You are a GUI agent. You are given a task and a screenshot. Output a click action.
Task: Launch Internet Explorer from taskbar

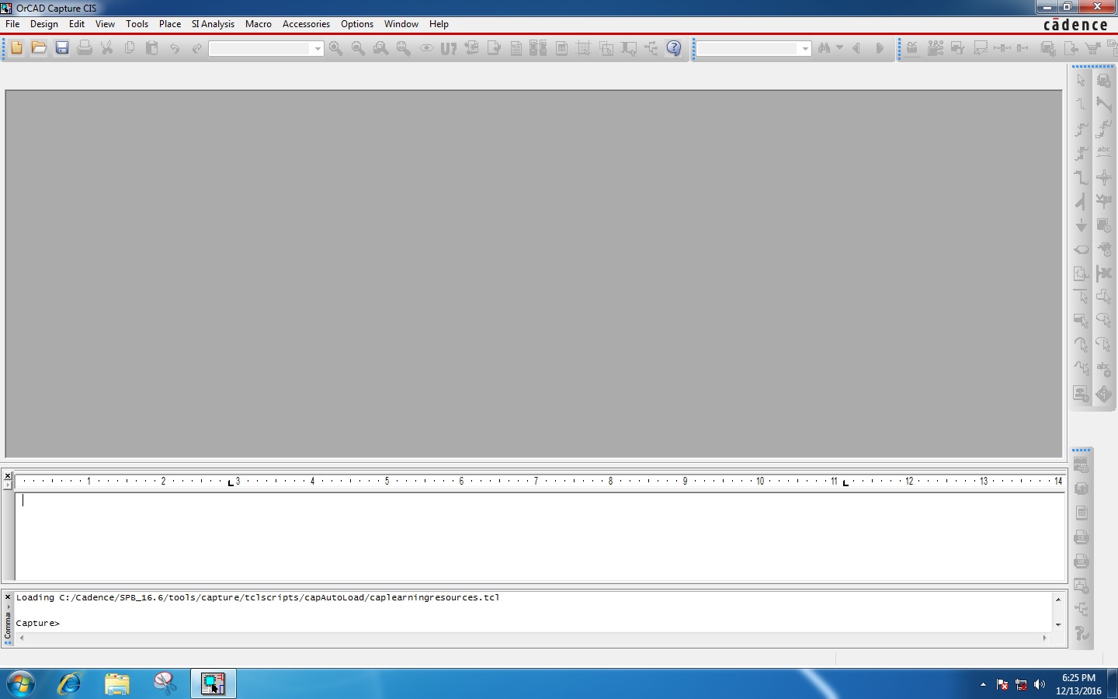click(69, 683)
